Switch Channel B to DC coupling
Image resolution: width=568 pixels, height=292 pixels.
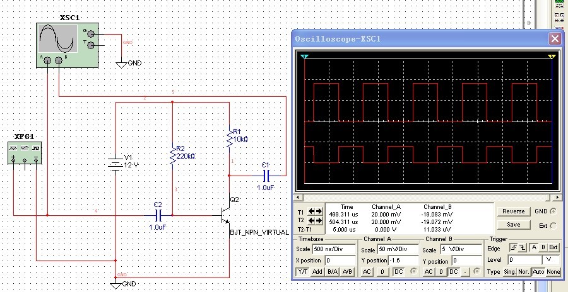pyautogui.click(x=453, y=271)
